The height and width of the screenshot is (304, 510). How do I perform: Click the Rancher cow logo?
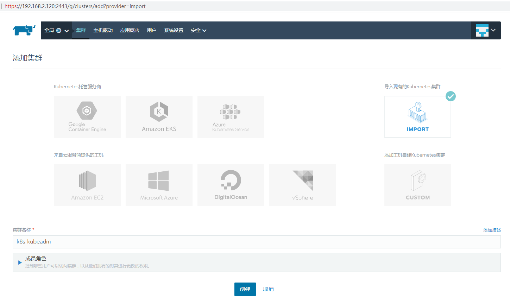pos(25,30)
